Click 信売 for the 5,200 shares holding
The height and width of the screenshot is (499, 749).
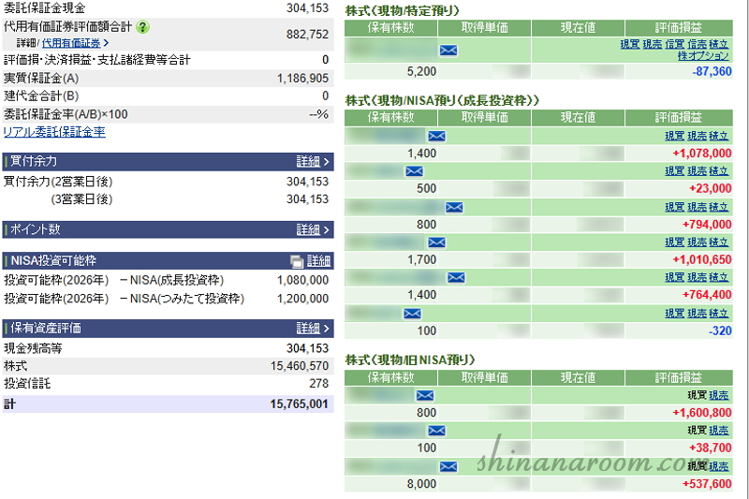[697, 45]
